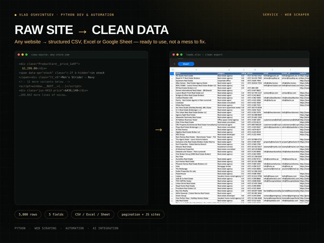Click the '5 fields' pill
Image resolution: width=324 pixels, height=243 pixels.
[x=56, y=214]
